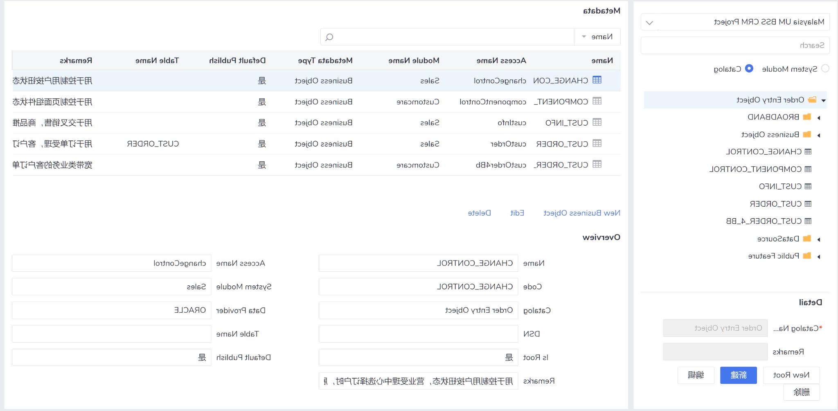Click the table icon of the CUST_INFO grid row
The height and width of the screenshot is (411, 838).
[597, 122]
